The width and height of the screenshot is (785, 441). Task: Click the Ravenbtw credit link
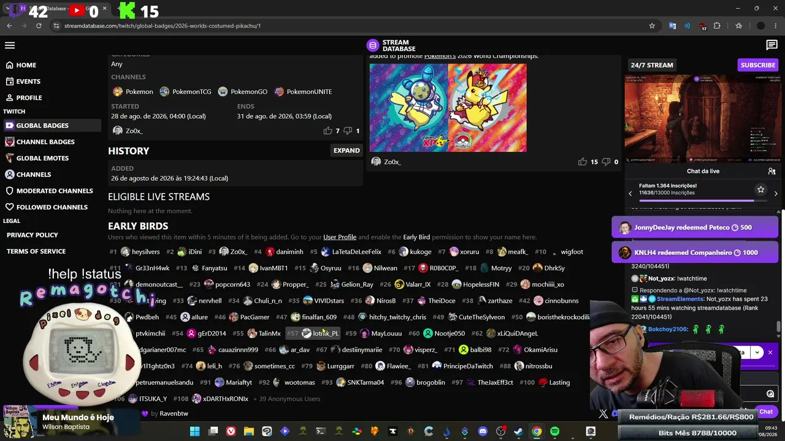[174, 414]
